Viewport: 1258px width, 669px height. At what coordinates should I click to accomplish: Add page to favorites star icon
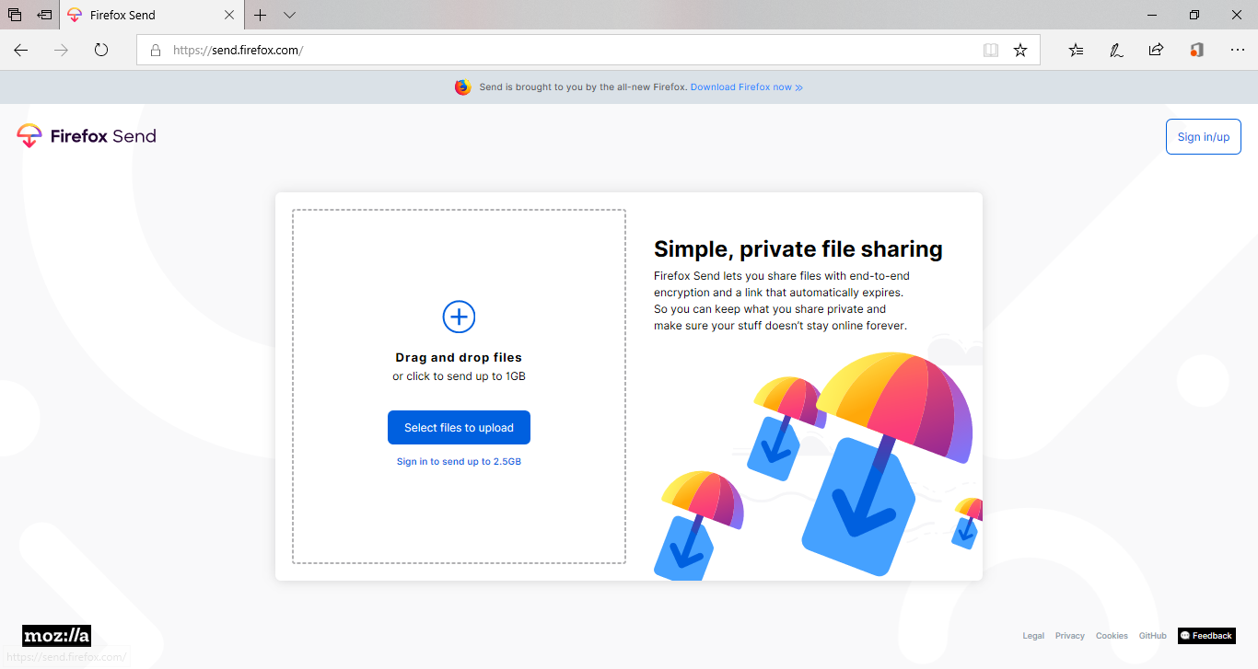pyautogui.click(x=1020, y=51)
